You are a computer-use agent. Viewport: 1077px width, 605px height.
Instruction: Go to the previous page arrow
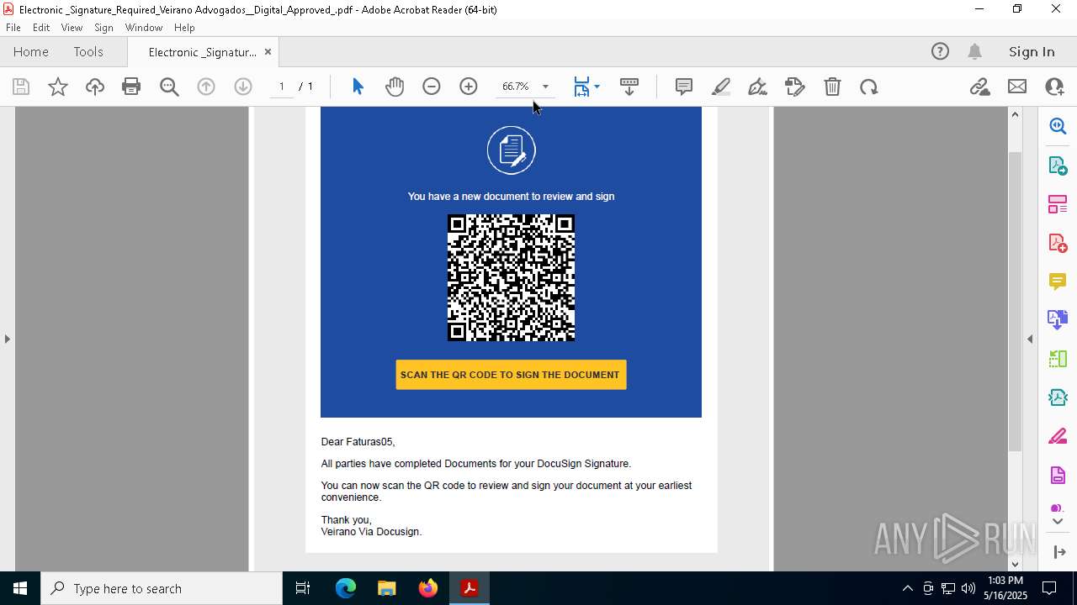tap(206, 87)
